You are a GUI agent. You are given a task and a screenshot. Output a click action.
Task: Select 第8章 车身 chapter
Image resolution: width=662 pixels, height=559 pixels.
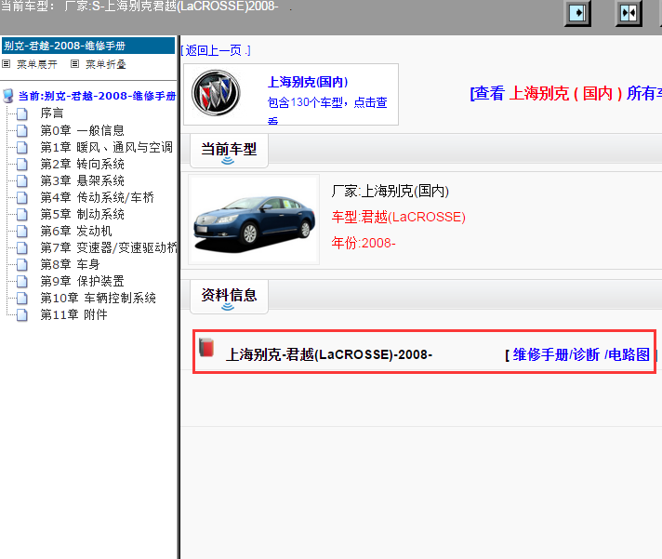click(x=70, y=265)
